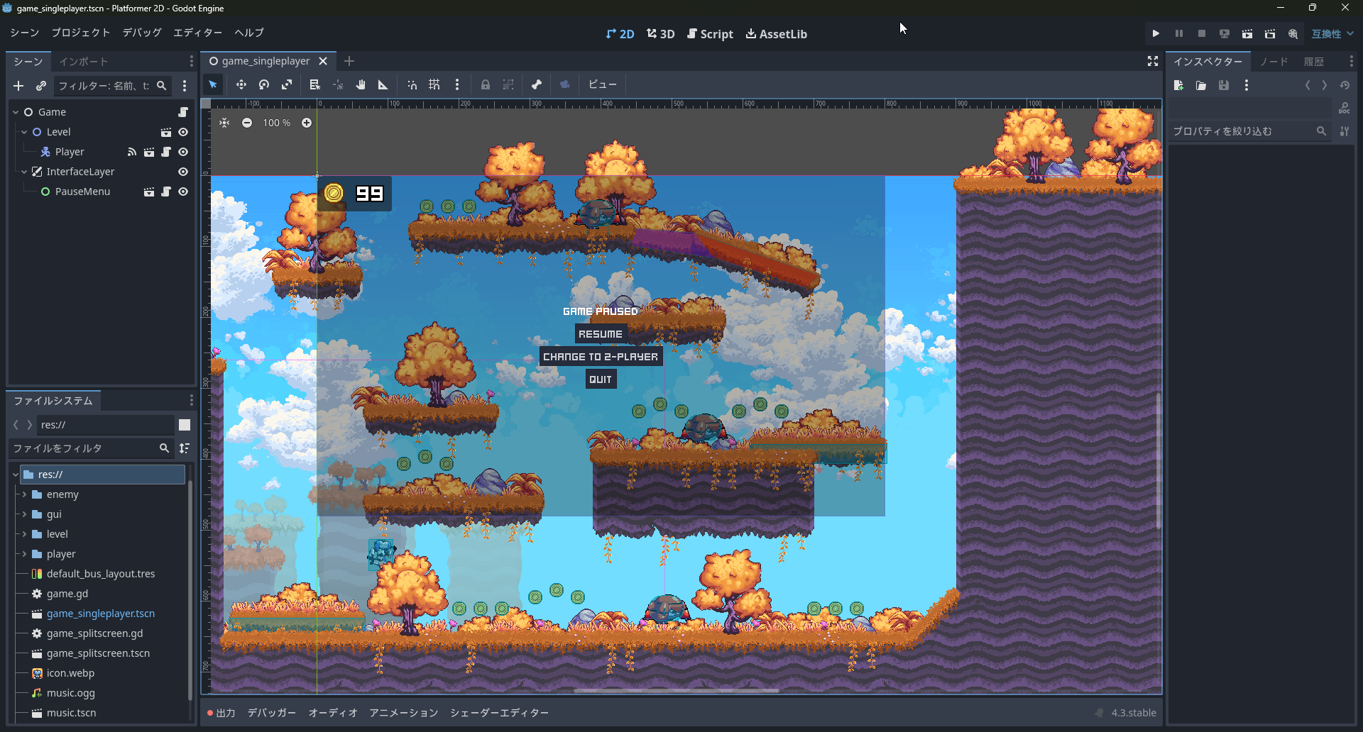
Task: Toggle split mode in FileSystem panel
Action: (185, 425)
